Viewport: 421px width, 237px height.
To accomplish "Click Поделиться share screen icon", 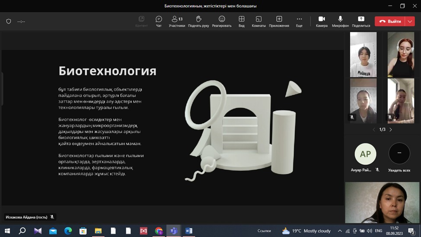I will pos(361,21).
